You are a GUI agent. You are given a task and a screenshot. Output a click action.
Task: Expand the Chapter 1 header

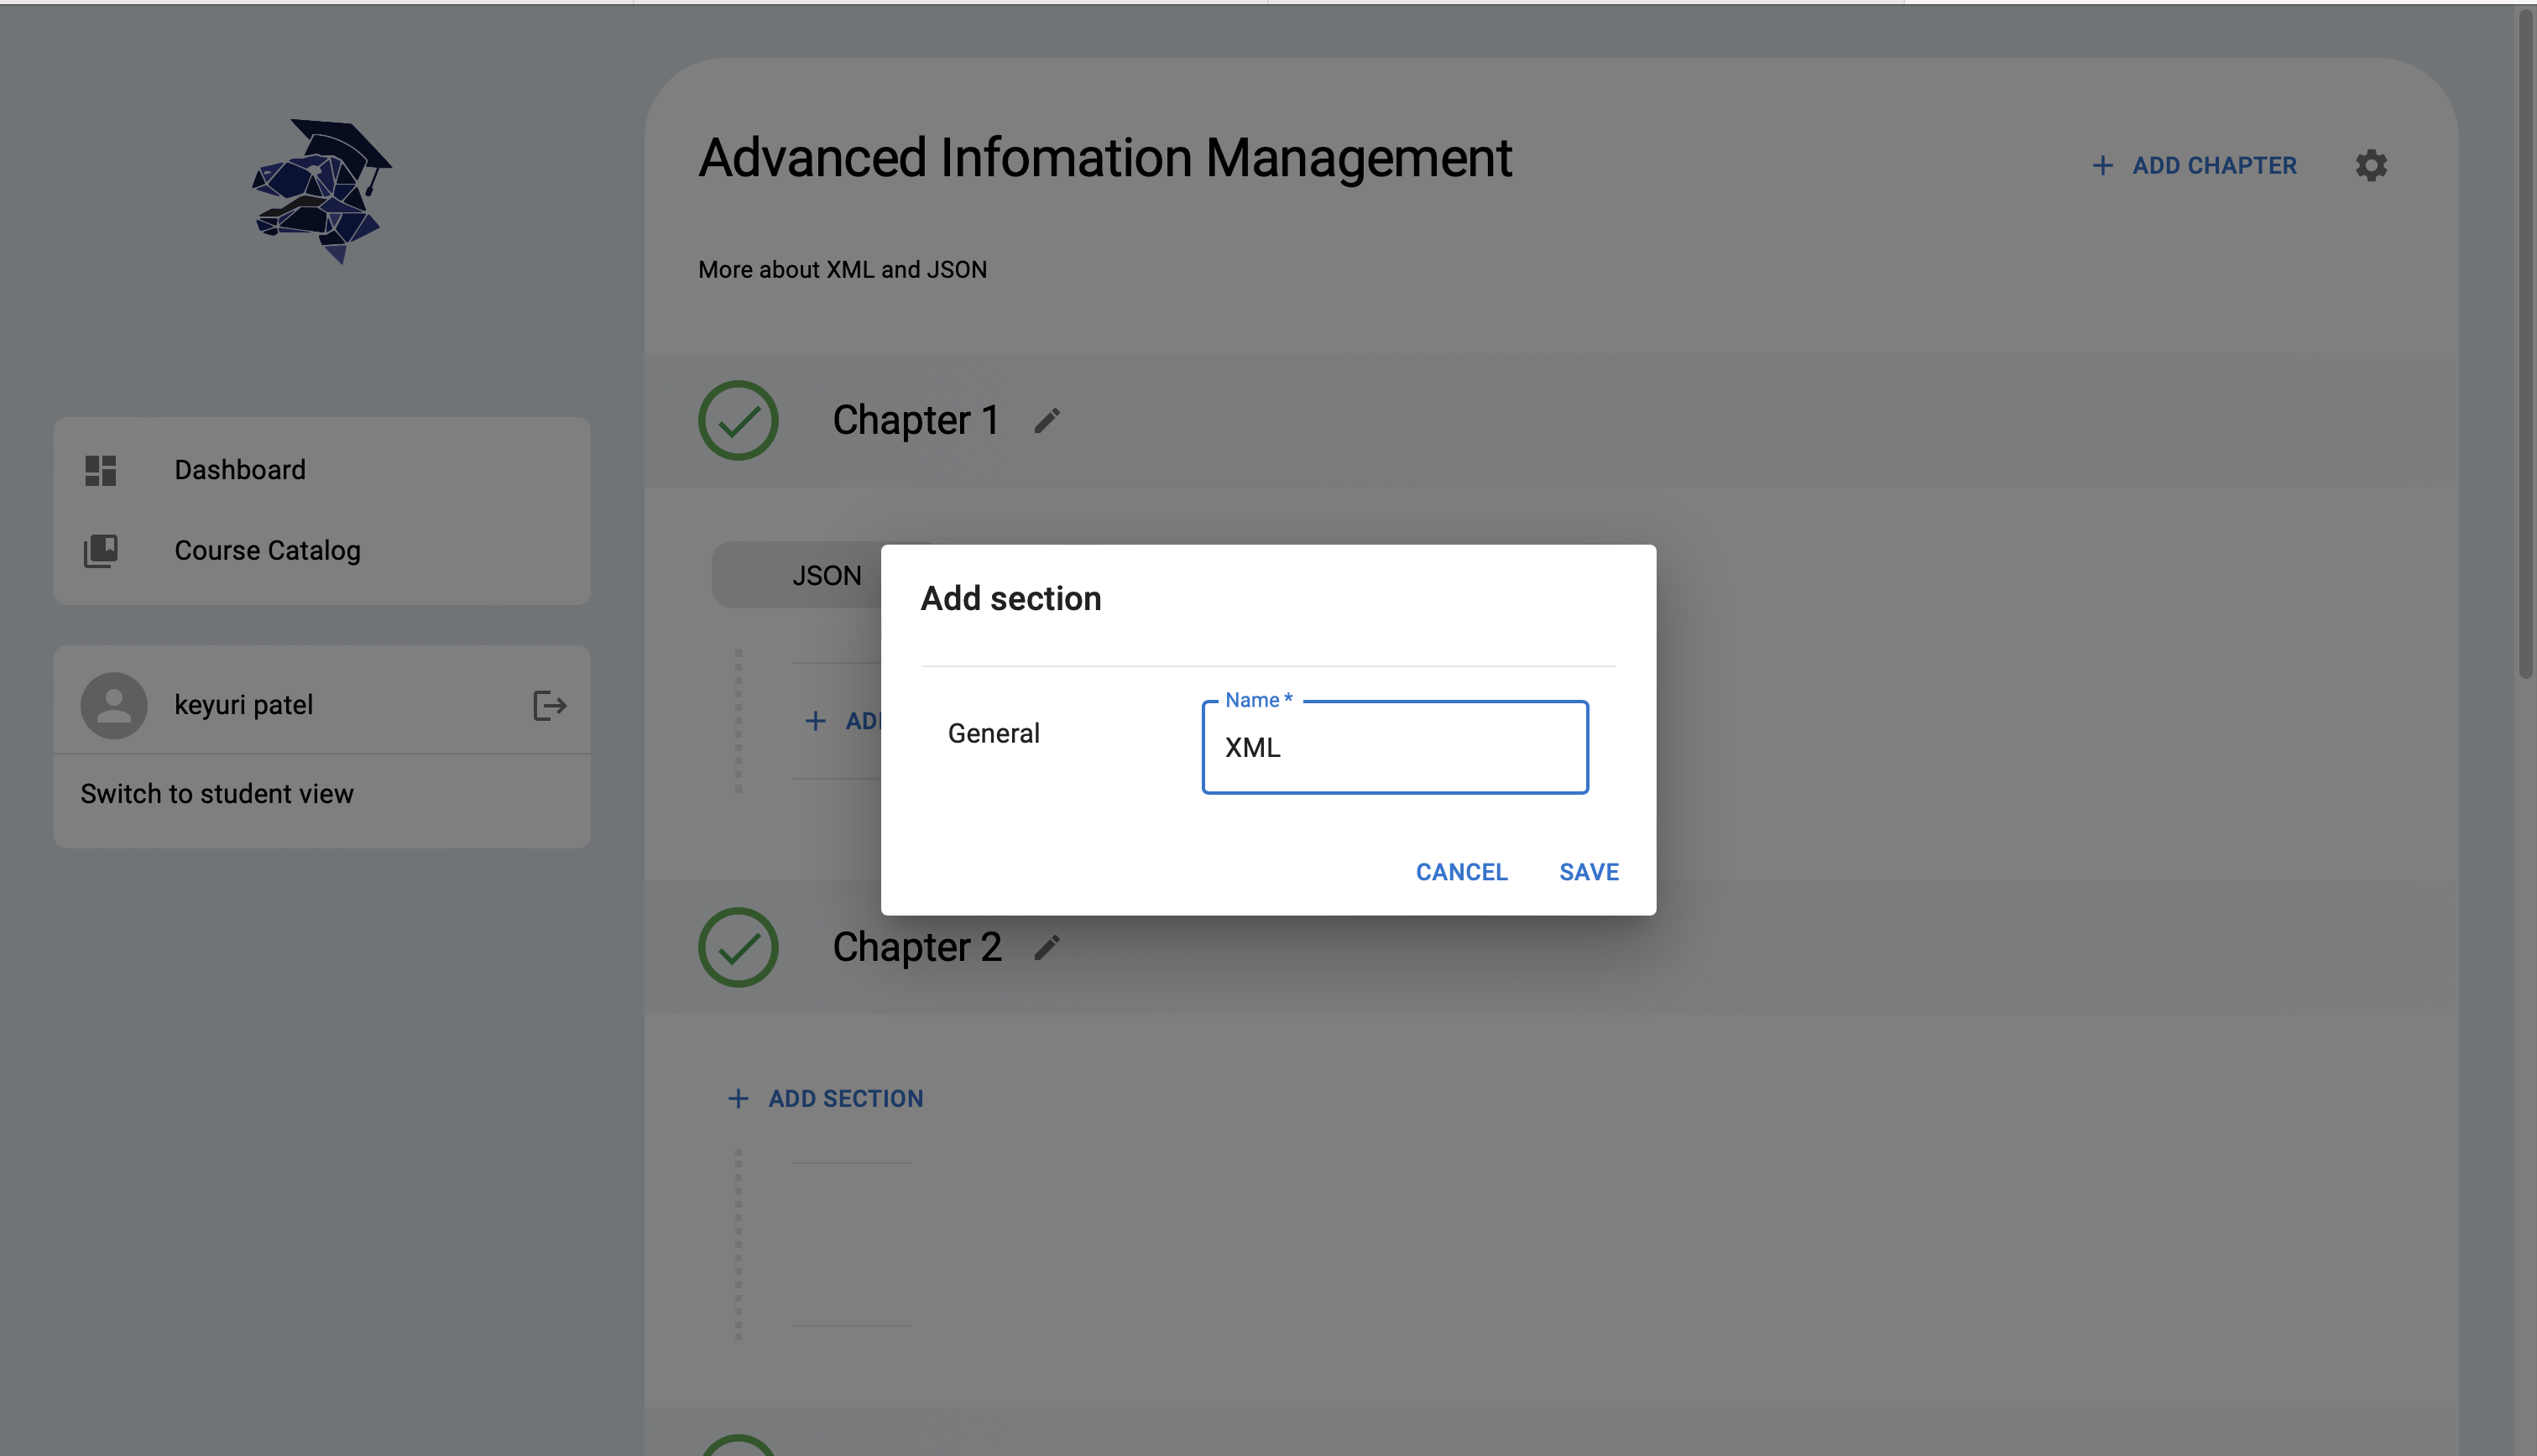coord(1551,420)
